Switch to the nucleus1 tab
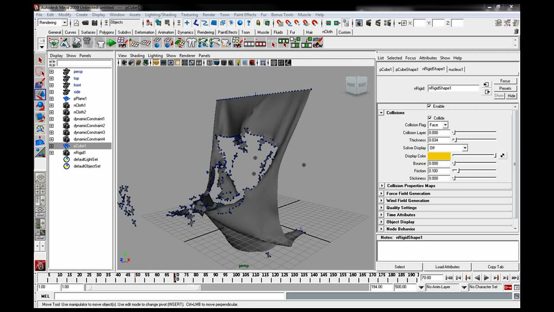Viewport: 554px width, 312px height. pos(456,69)
